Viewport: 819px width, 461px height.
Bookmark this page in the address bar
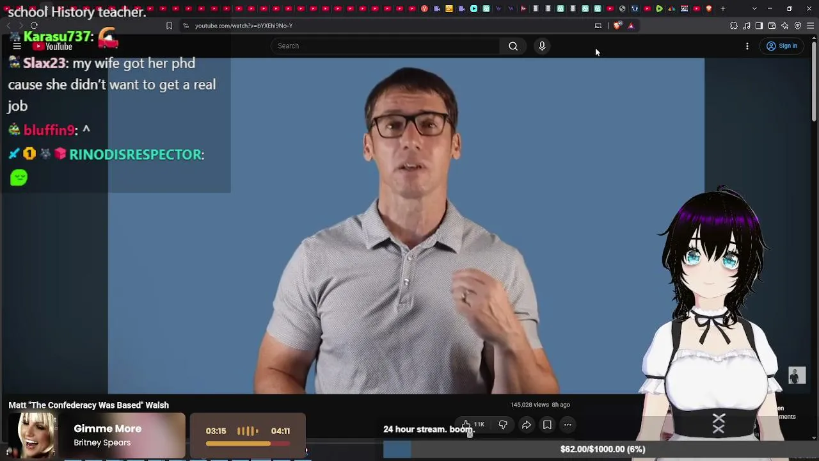pos(169,26)
